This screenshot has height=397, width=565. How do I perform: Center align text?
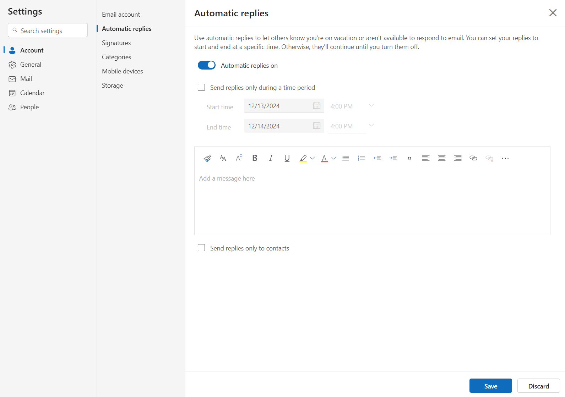click(441, 158)
